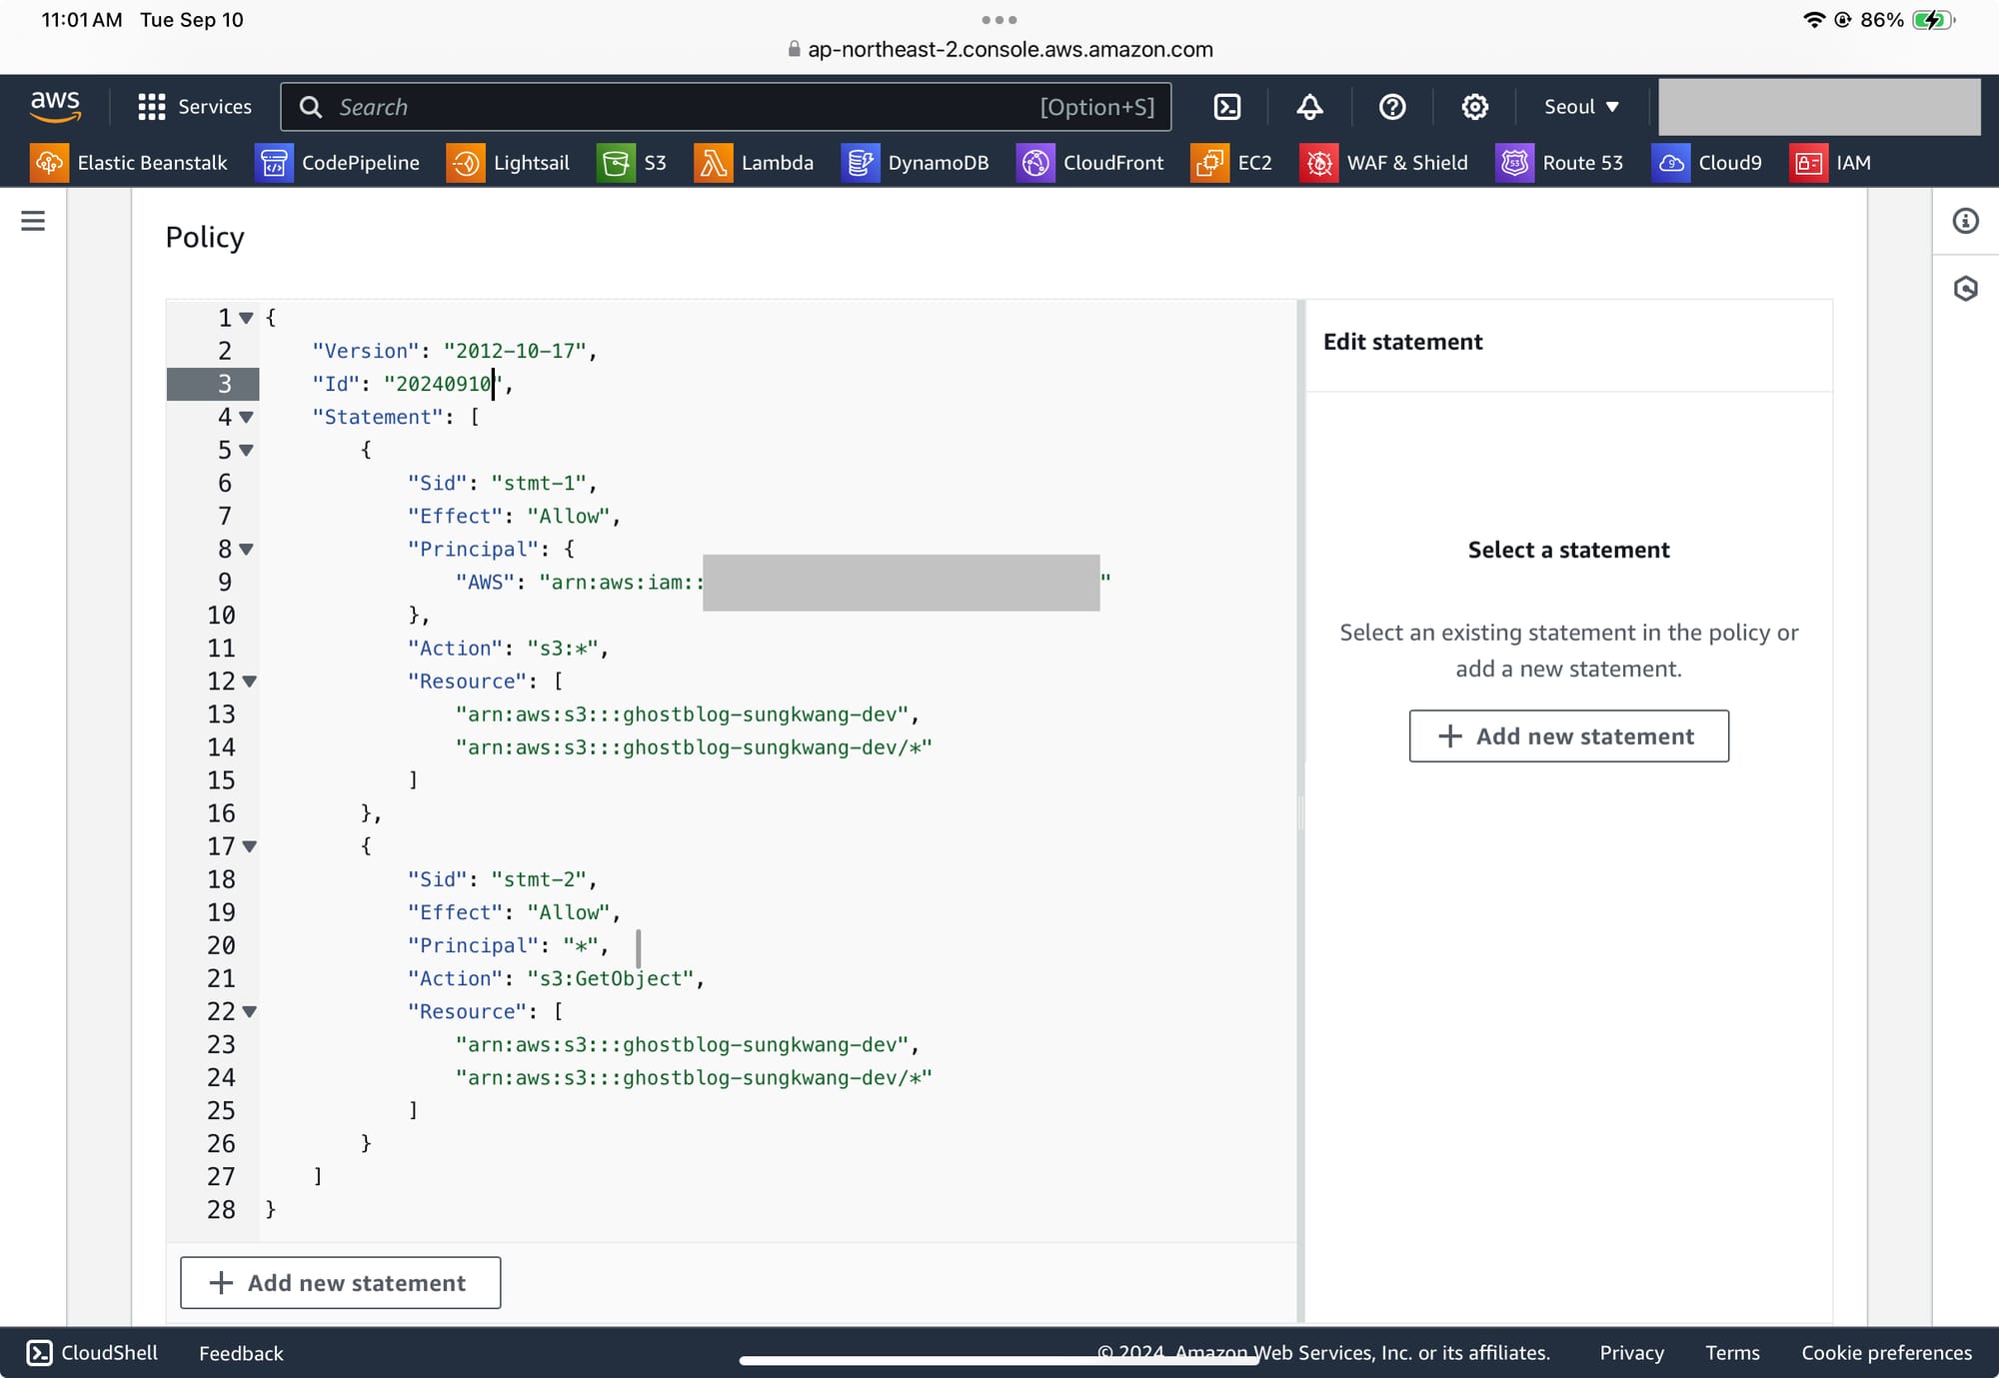Click the account name box in top bar
1999x1378 pixels.
click(x=1819, y=107)
